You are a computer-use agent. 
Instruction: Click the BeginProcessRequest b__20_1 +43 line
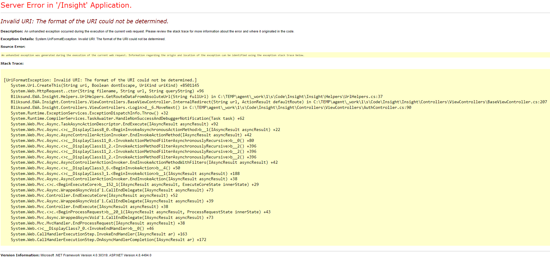(x=141, y=212)
